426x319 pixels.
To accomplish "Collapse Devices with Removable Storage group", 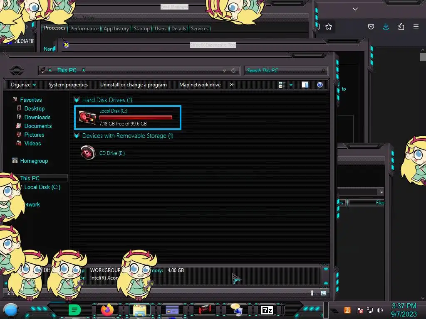I will click(77, 135).
